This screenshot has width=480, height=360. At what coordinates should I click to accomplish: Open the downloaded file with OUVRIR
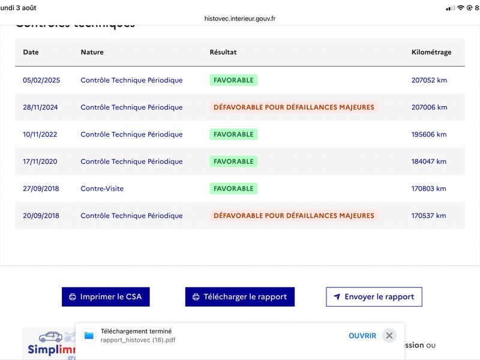pyautogui.click(x=362, y=336)
